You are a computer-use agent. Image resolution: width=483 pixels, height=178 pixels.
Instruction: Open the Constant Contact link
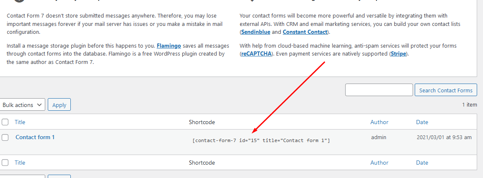[x=305, y=32]
